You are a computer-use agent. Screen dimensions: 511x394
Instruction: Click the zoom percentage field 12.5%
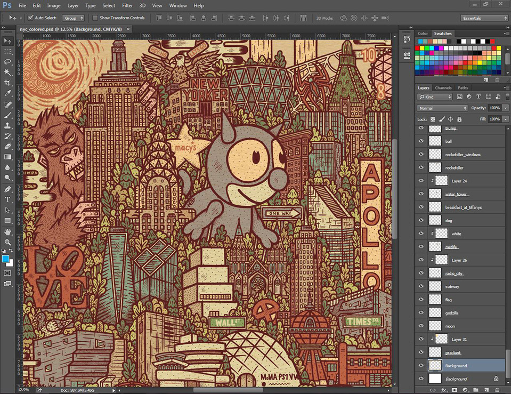click(23, 390)
